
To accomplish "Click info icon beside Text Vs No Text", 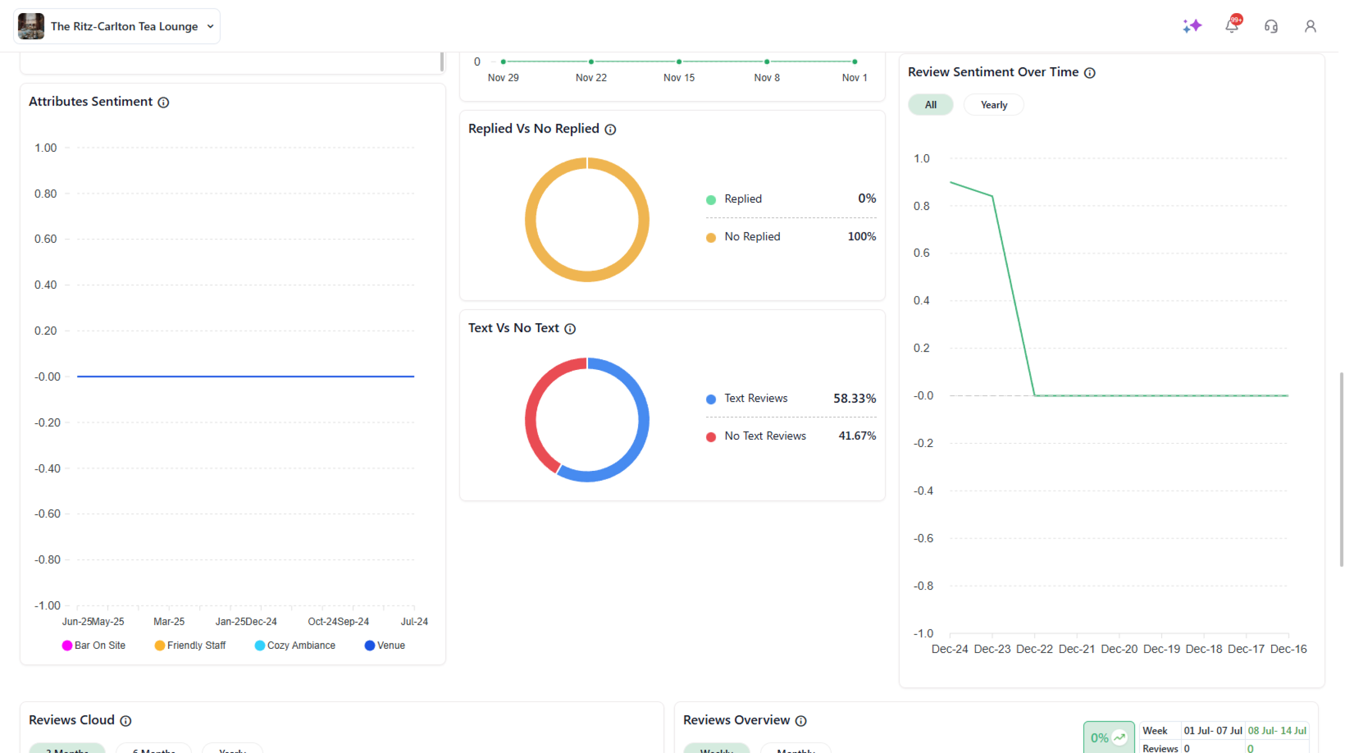I will [570, 329].
